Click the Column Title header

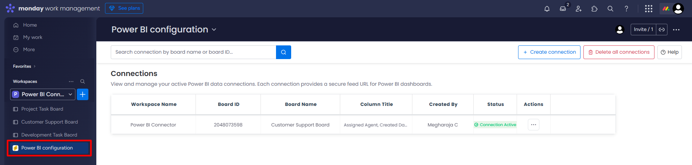click(376, 104)
